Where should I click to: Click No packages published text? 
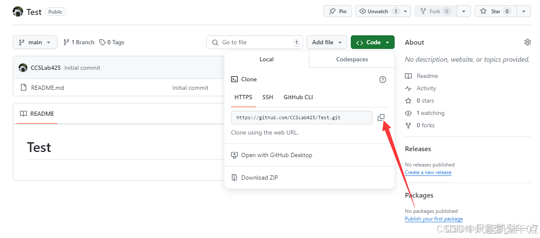pyautogui.click(x=431, y=211)
